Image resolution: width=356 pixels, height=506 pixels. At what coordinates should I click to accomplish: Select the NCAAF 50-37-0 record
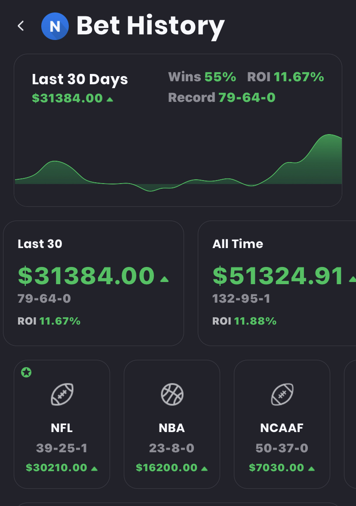[282, 448]
